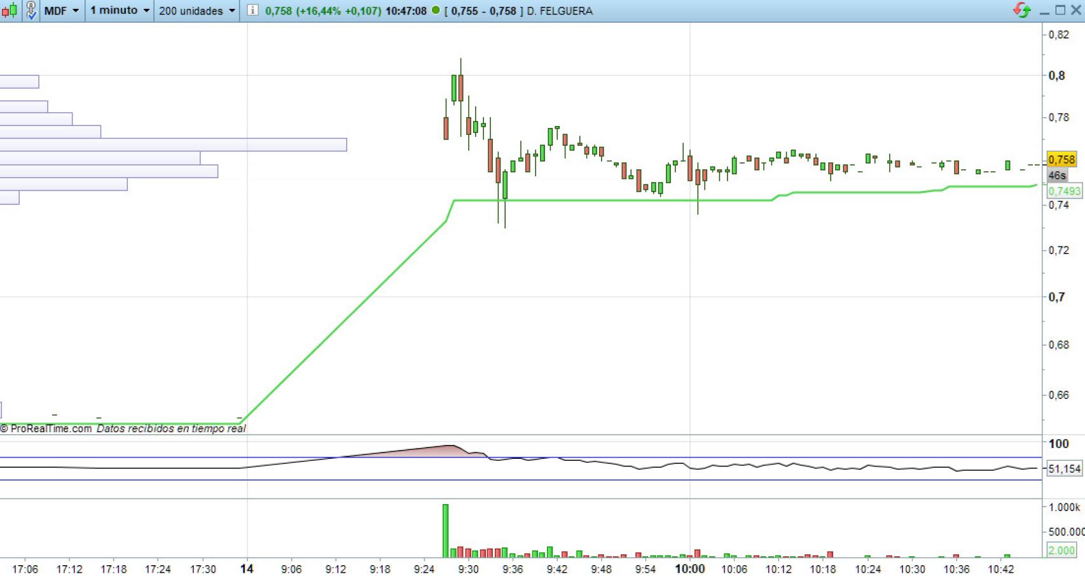Image resolution: width=1085 pixels, height=576 pixels.
Task: Open the MDF ticker dropdown
Action: click(x=62, y=11)
